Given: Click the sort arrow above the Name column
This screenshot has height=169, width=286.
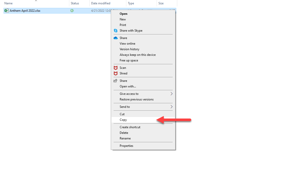Looking at the screenshot, I should 36,1.
